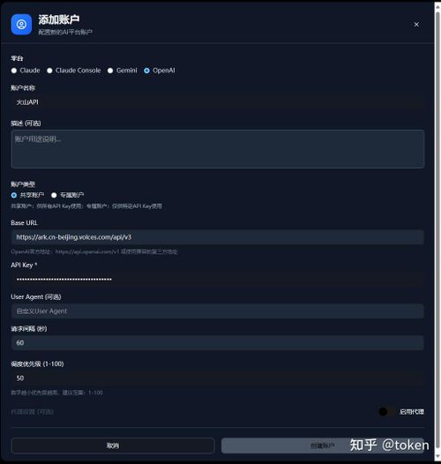Click the account name field containing 火山API
The width and height of the screenshot is (441, 464).
pos(218,102)
